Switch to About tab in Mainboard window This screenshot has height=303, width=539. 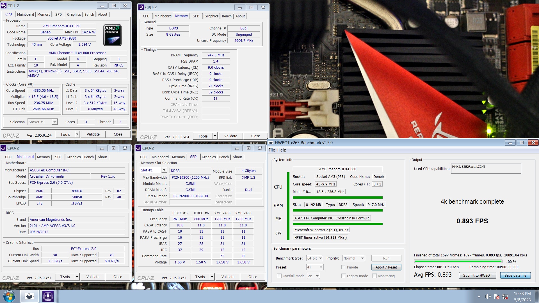(102, 157)
